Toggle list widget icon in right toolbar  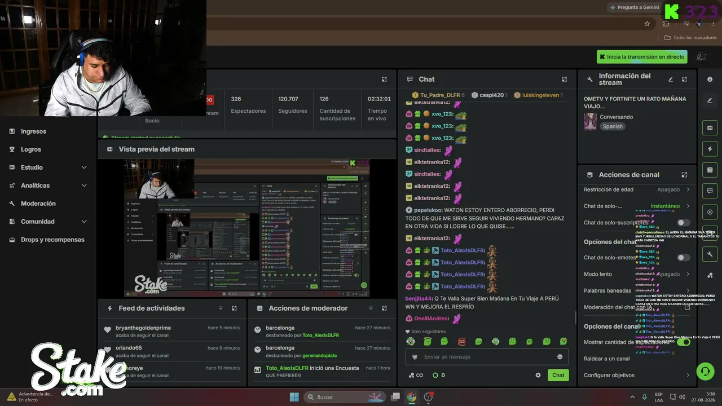pos(710,170)
